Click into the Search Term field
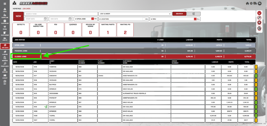The height and width of the screenshot is (126, 267). (61, 14)
